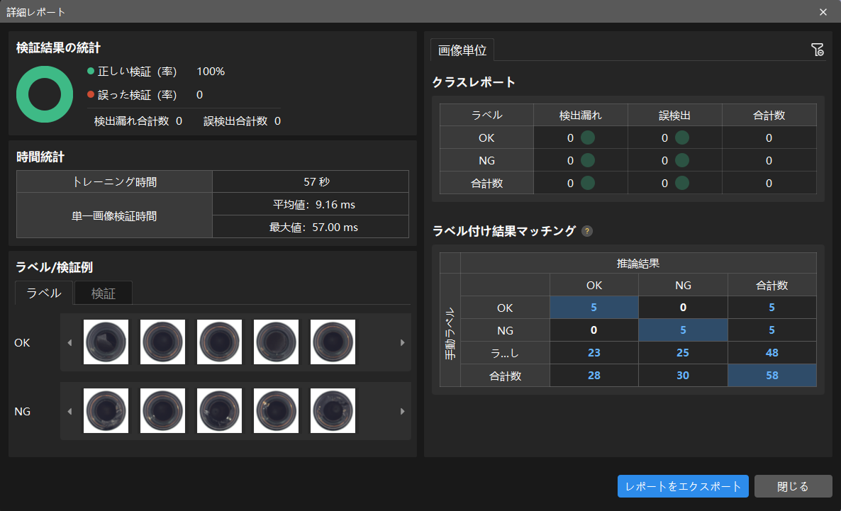Screen dimensions: 841x511
Task: Click matrix cell 0 for OK label and NG result
Action: pyautogui.click(x=683, y=308)
